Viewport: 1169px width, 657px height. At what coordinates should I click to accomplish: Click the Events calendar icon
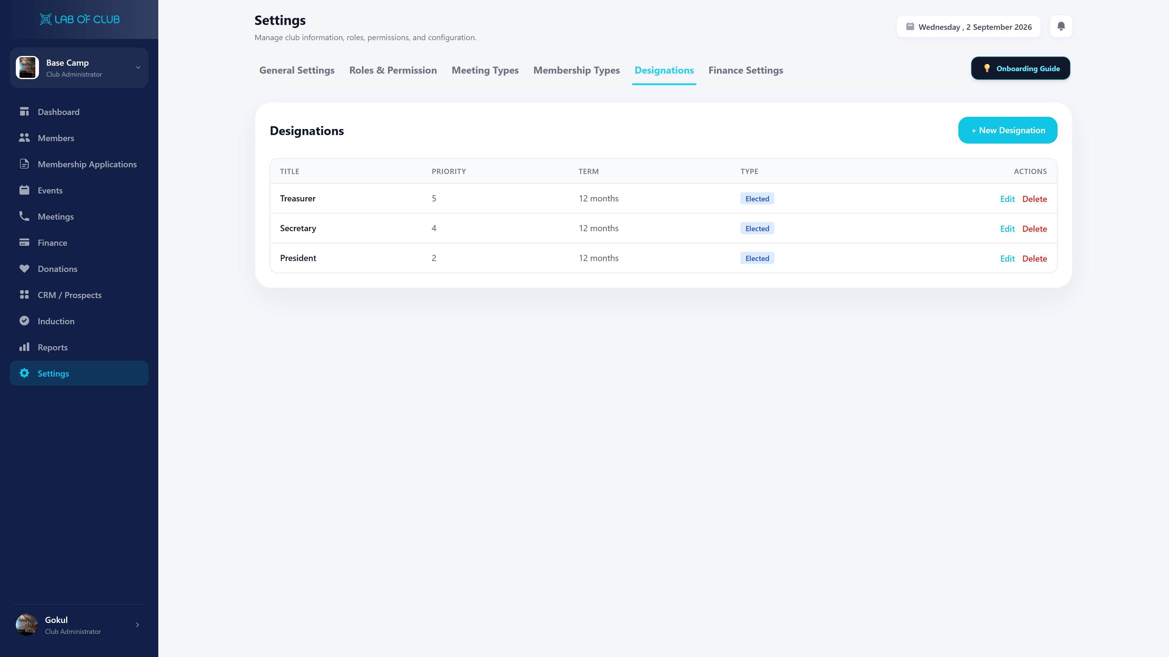pyautogui.click(x=24, y=190)
